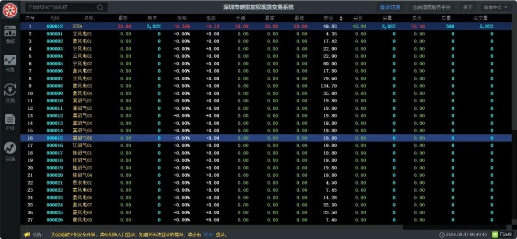This screenshot has height=239, width=517.
Task: Open the K线 chart view icon
Action: point(10,63)
